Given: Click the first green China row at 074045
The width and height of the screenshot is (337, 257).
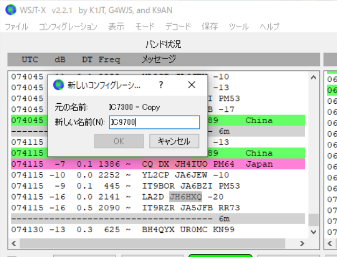Looking at the screenshot, I should (158, 120).
